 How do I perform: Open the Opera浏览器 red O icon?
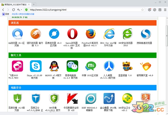(x=72, y=34)
